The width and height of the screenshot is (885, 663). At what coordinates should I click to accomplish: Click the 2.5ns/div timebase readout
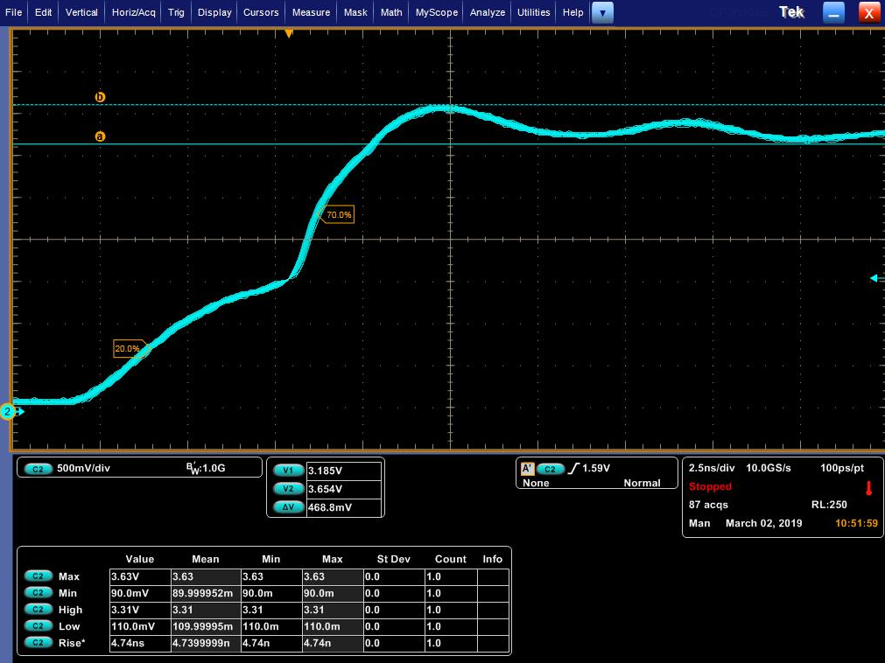[x=712, y=468]
